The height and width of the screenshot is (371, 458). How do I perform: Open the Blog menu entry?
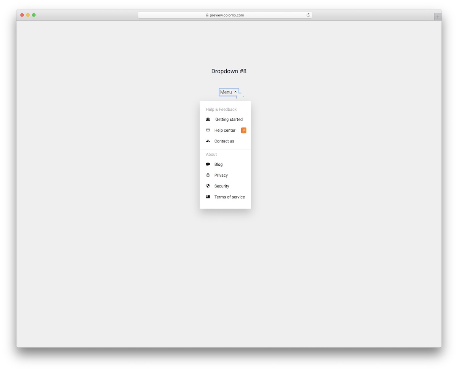click(x=218, y=164)
